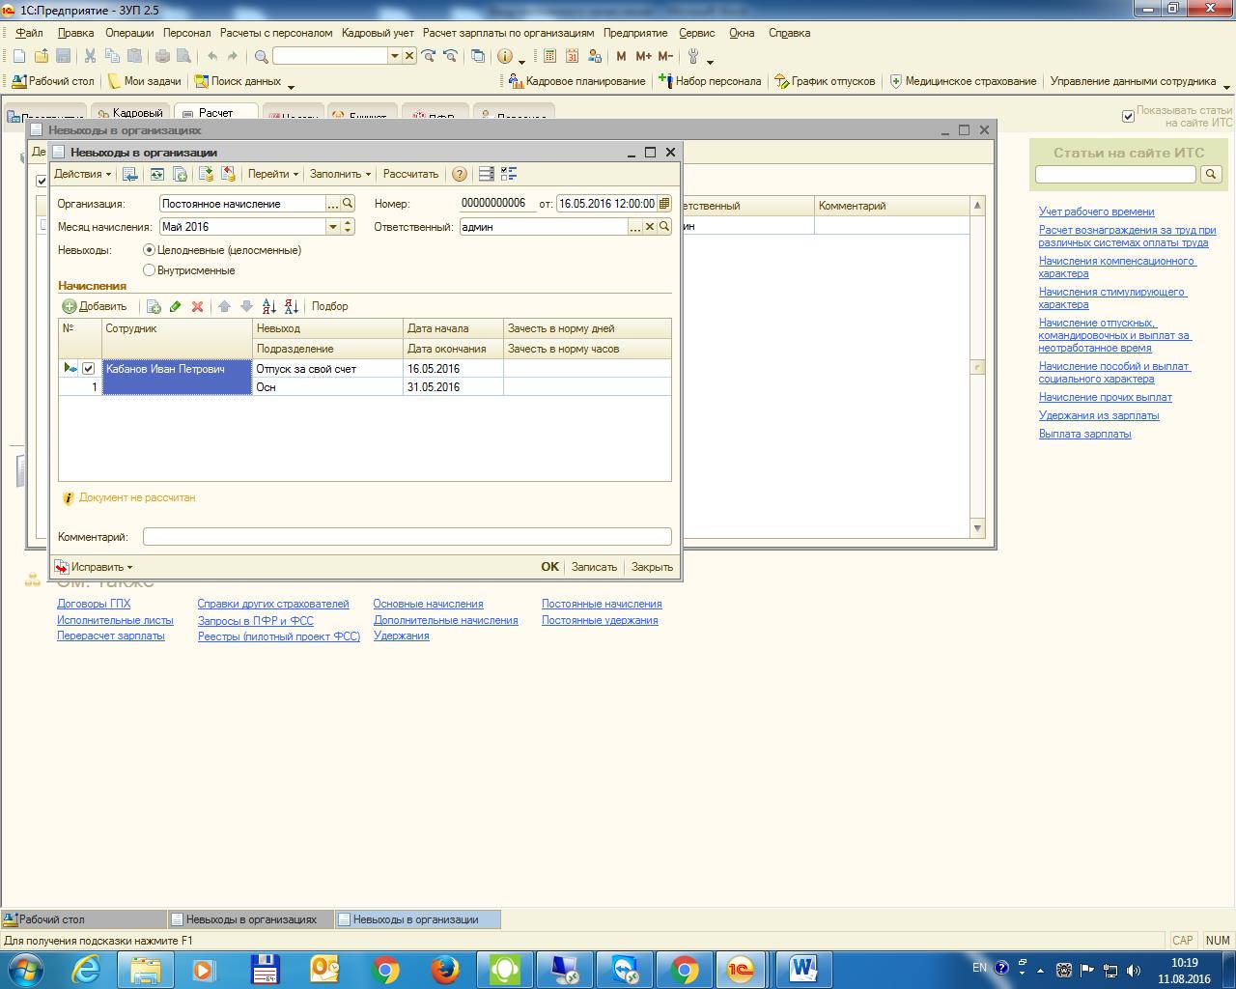Click the cut scissors icon
The width and height of the screenshot is (1236, 989).
coord(90,56)
